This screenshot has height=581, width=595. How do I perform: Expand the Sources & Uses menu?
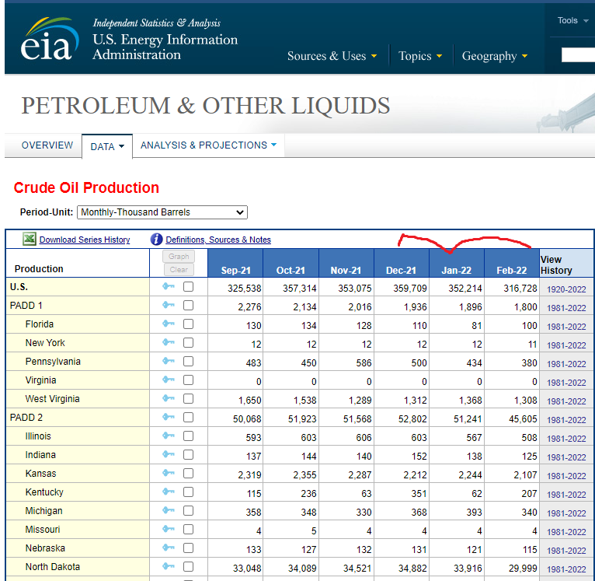click(x=332, y=56)
